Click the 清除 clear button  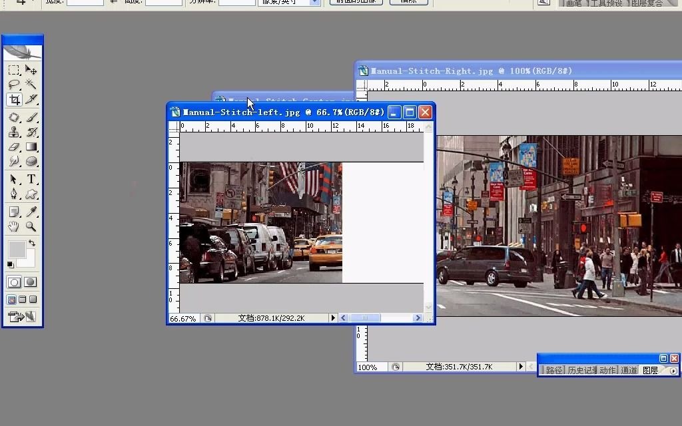(408, 2)
